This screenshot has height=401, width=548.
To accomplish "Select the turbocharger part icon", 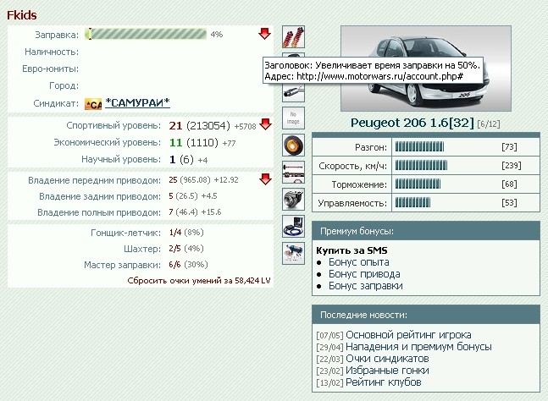I will tap(293, 199).
